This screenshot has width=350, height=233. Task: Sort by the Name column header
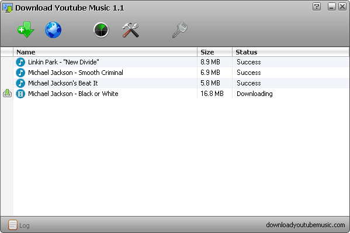105,52
